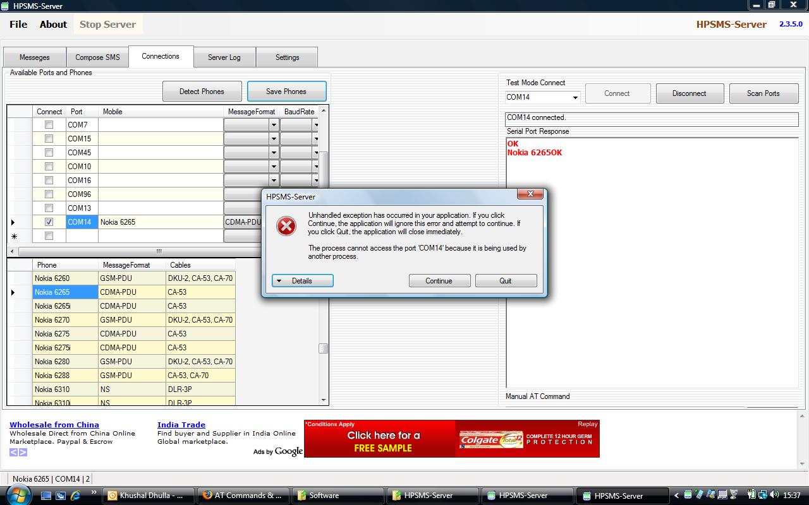809x505 pixels.
Task: Click the phone list vertical scrollbar thumb
Action: pyautogui.click(x=324, y=348)
